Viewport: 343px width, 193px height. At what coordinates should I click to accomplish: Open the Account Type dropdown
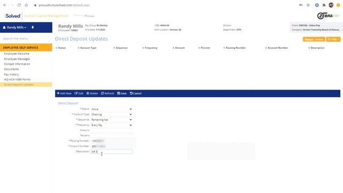tap(111, 114)
